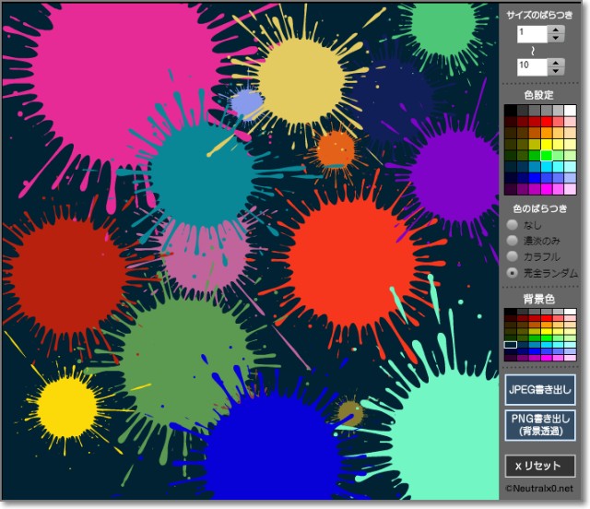Set white in the 背景色 palette
Screen dimensions: 590x509
tap(571, 314)
